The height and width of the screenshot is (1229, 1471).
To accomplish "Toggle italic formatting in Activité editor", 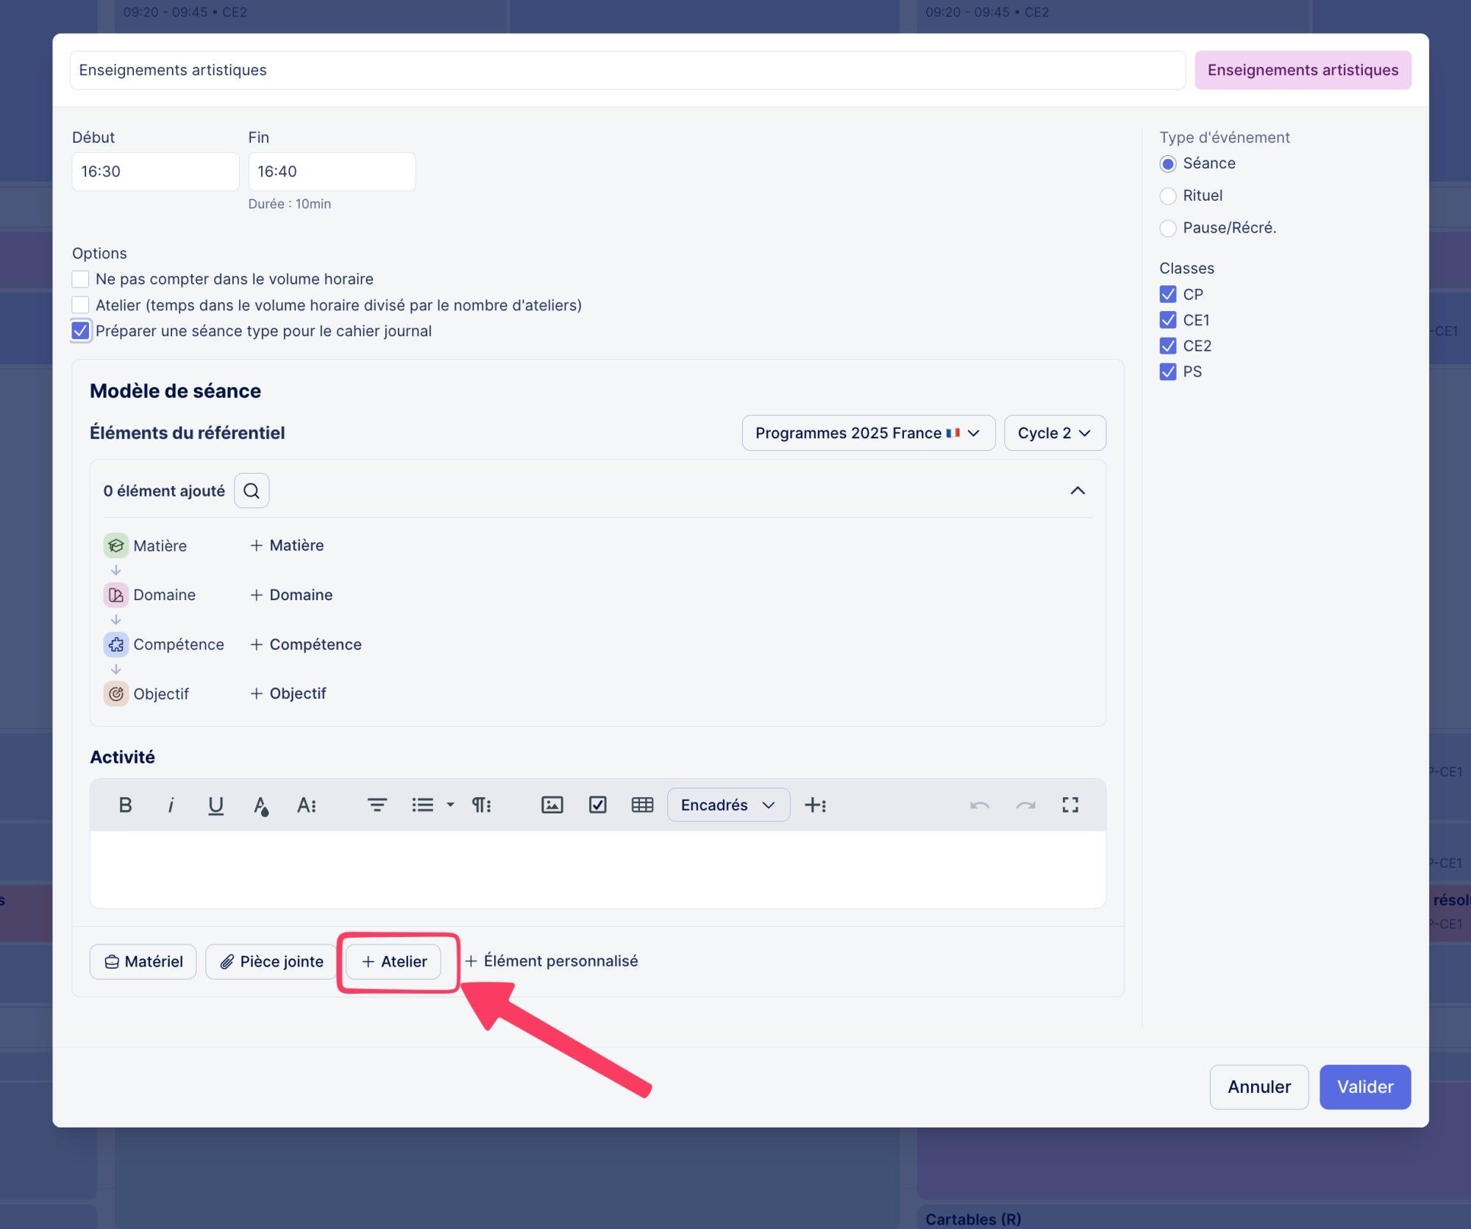I will pyautogui.click(x=171, y=805).
